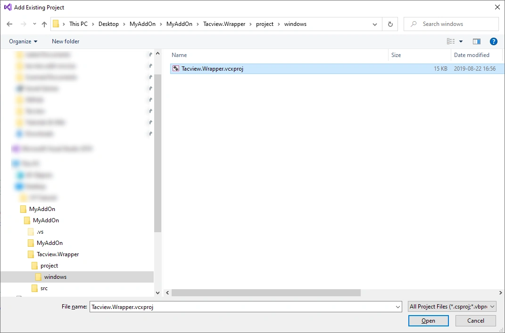This screenshot has width=505, height=333.
Task: Click the navigation pane vertical scrollbar
Action: click(x=157, y=153)
